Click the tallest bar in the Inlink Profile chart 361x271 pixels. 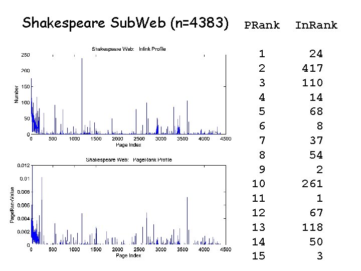(82, 96)
